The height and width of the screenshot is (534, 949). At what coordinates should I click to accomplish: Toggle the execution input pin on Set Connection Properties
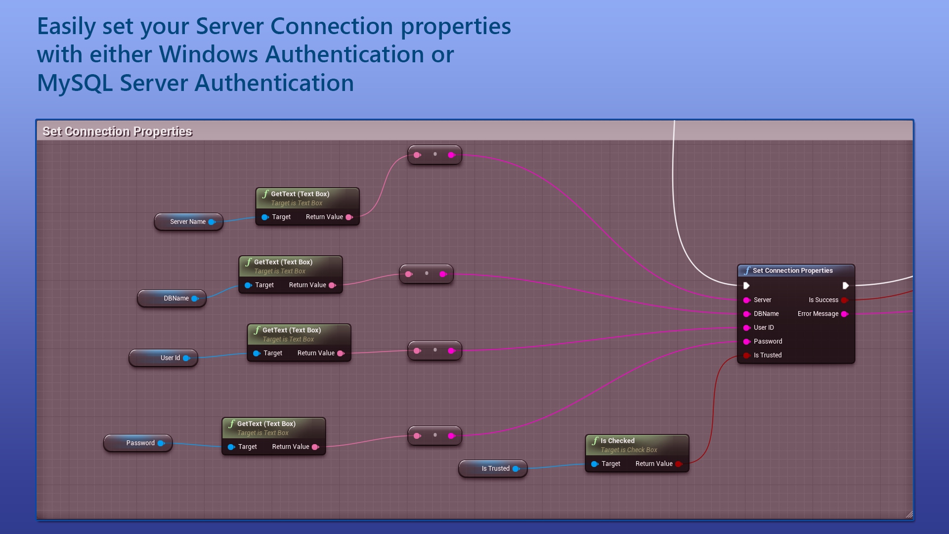746,285
